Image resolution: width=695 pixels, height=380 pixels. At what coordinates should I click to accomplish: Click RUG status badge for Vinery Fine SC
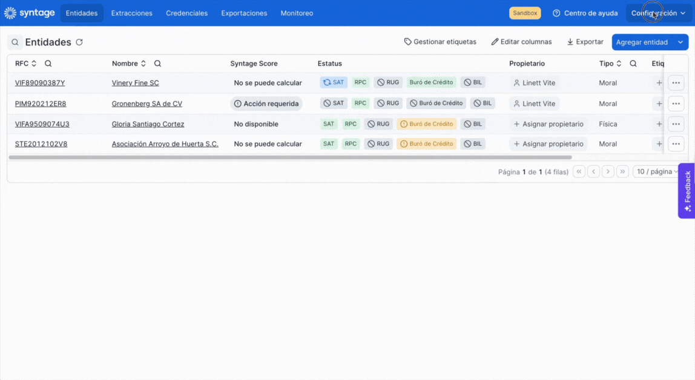coord(388,82)
